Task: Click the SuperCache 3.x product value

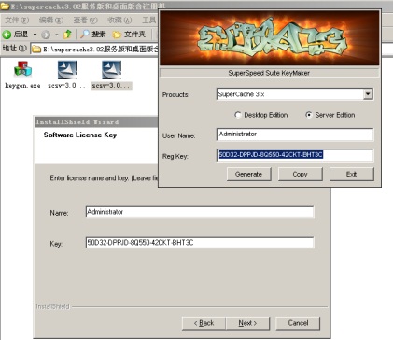Action: pyautogui.click(x=241, y=94)
